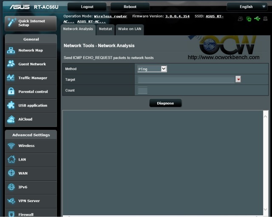Click the green network connection status icon
This screenshot has height=217, width=272.
249,19
